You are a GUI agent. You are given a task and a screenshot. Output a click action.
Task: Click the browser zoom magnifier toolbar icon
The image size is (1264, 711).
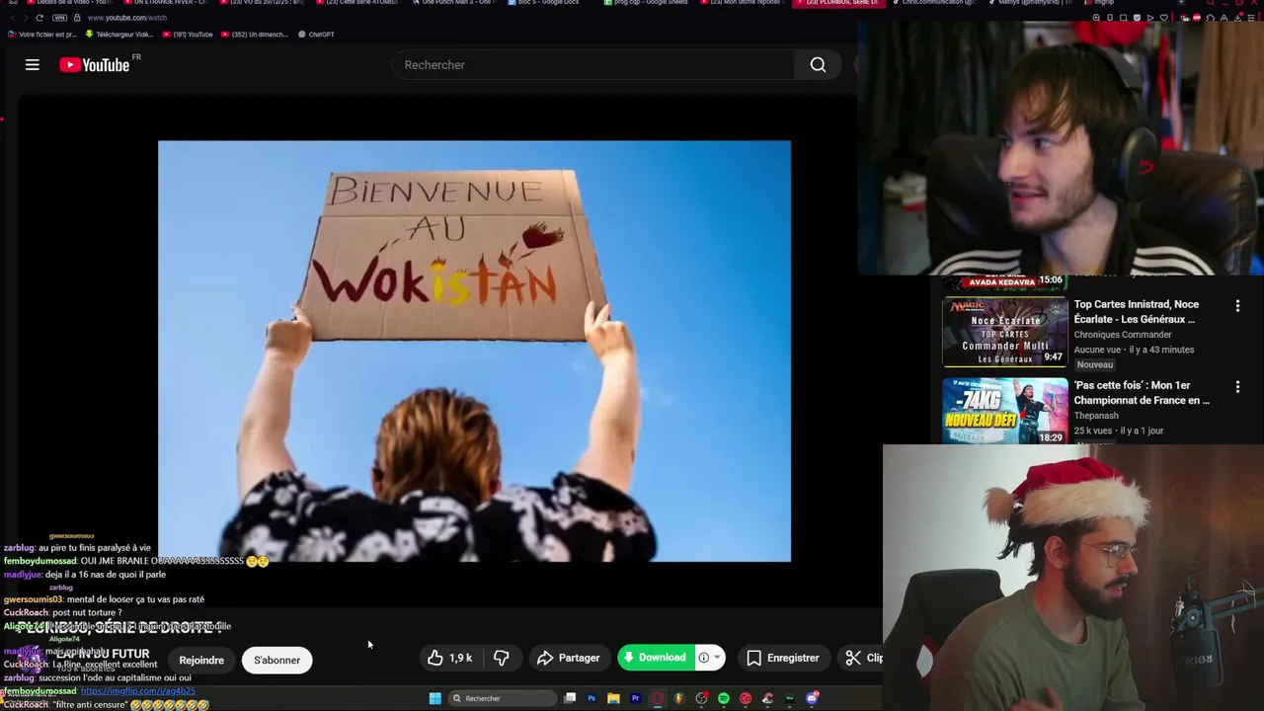1096,18
